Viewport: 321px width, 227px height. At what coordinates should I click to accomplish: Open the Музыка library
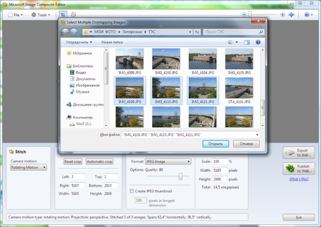point(80,92)
